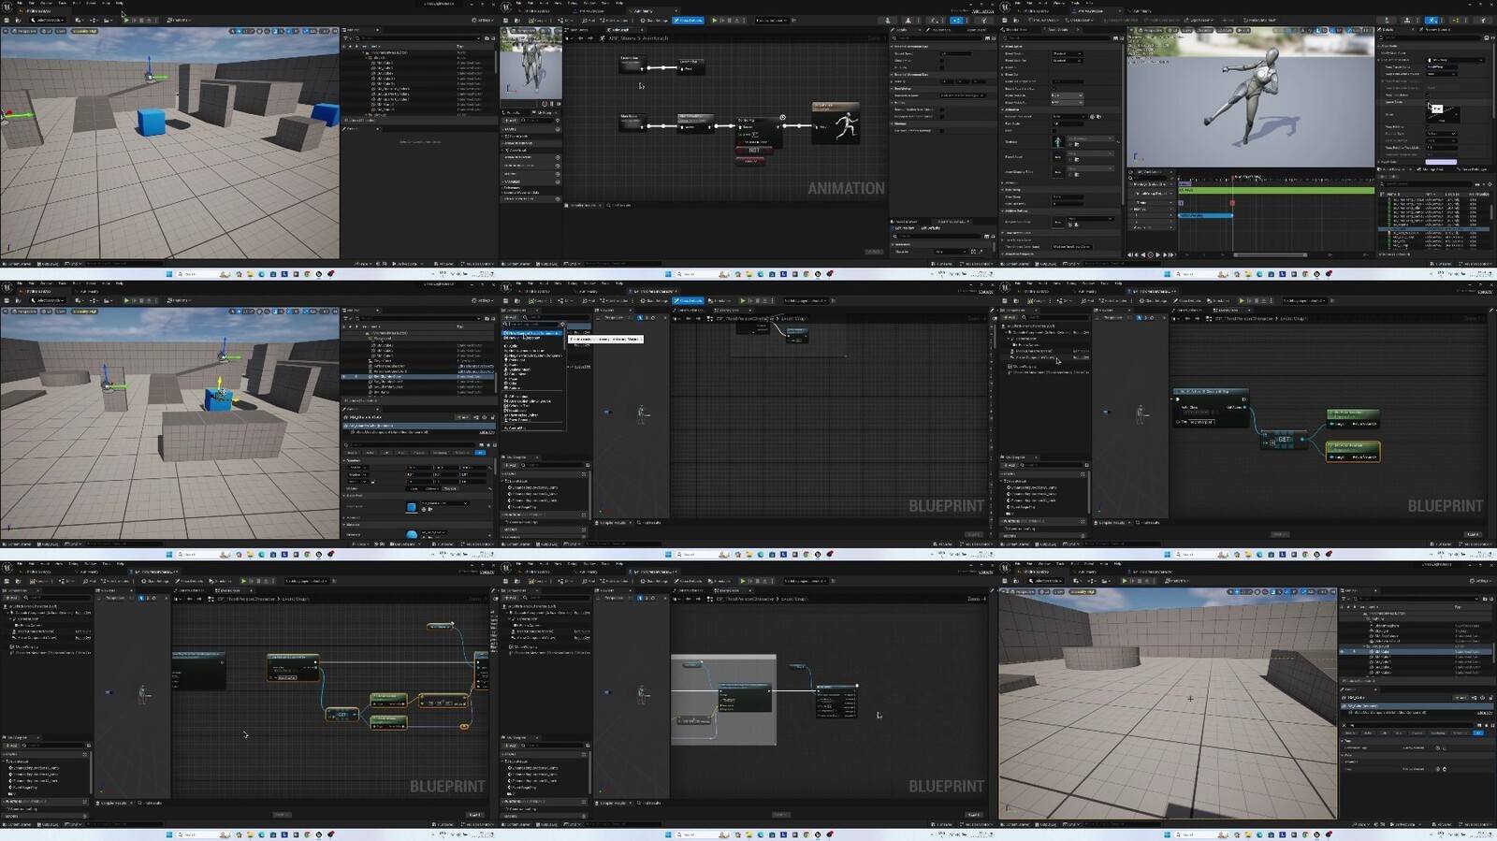Play animation in reverse in kicking-mannequin editor
This screenshot has width=1497, height=841.
coord(1143,254)
